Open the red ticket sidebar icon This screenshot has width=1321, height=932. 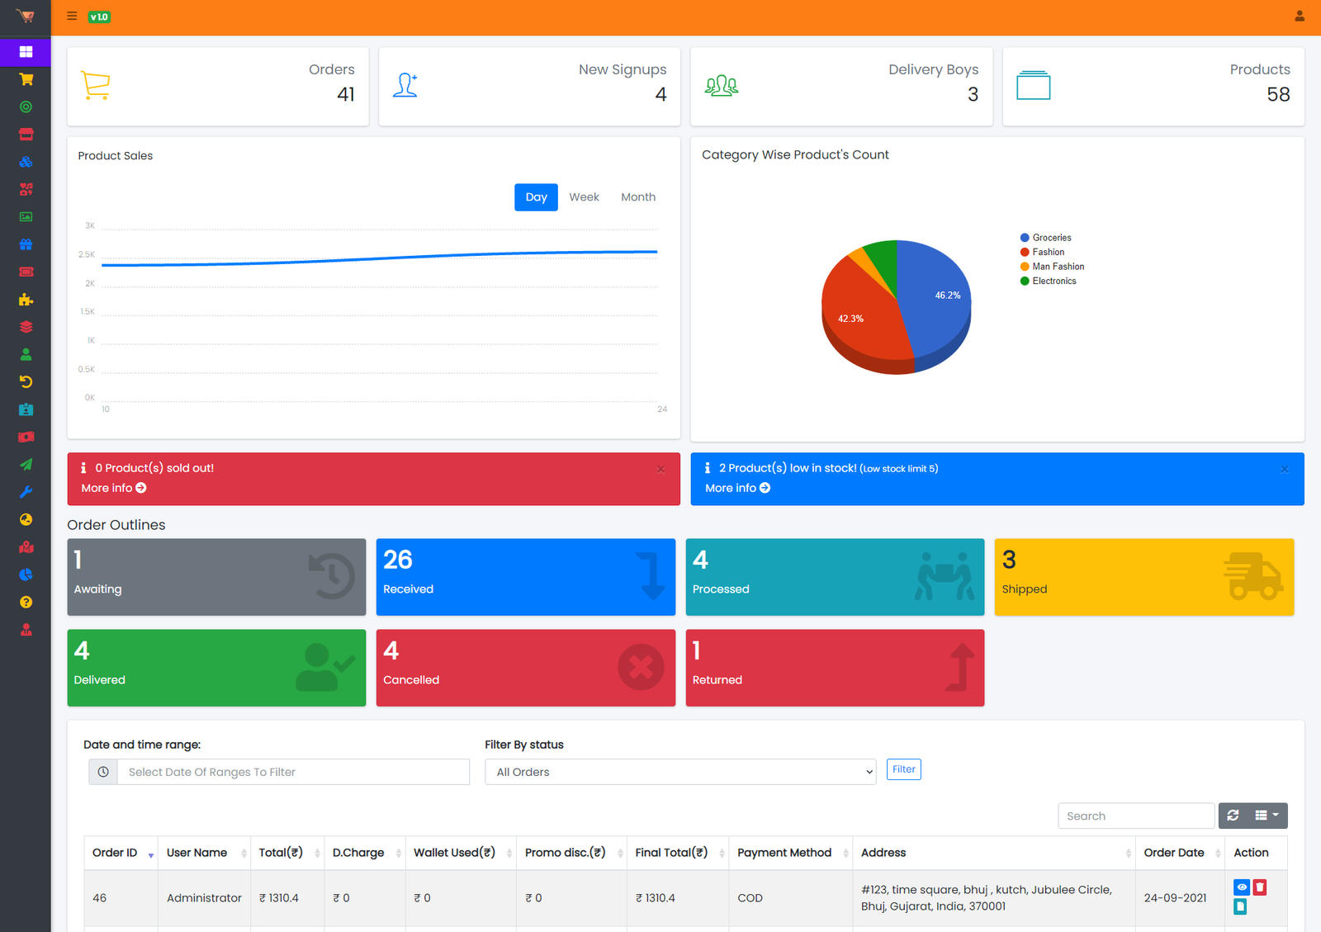pyautogui.click(x=26, y=272)
